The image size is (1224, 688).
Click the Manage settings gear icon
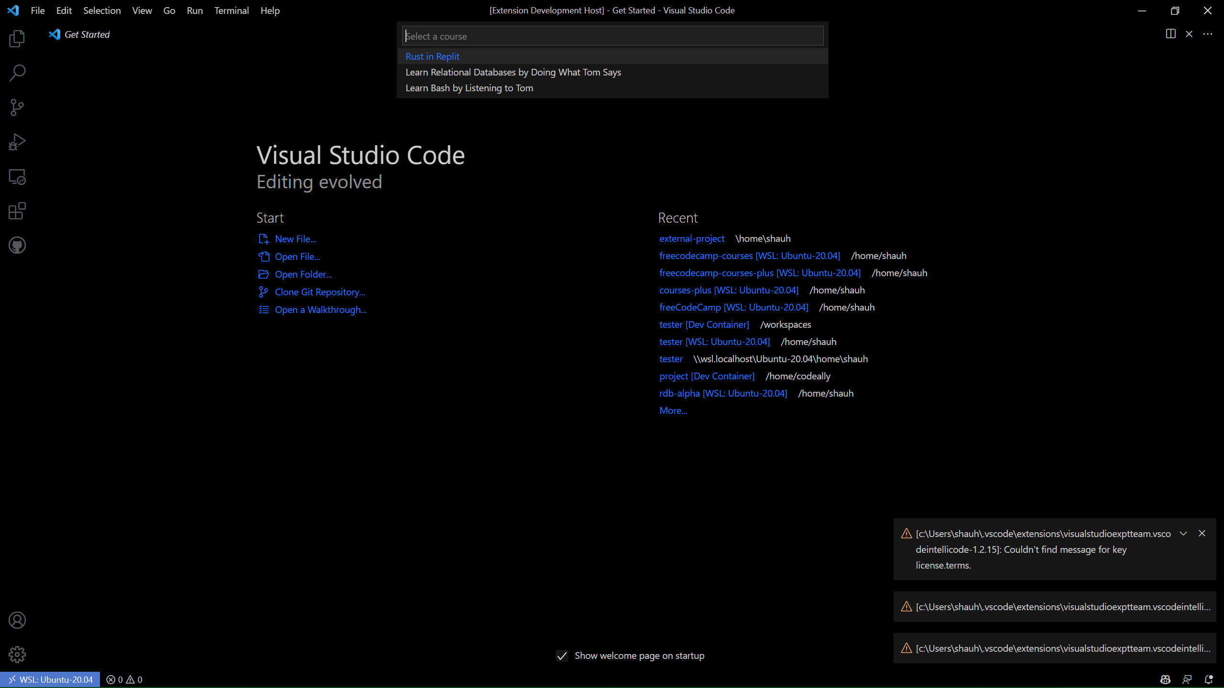point(17,655)
